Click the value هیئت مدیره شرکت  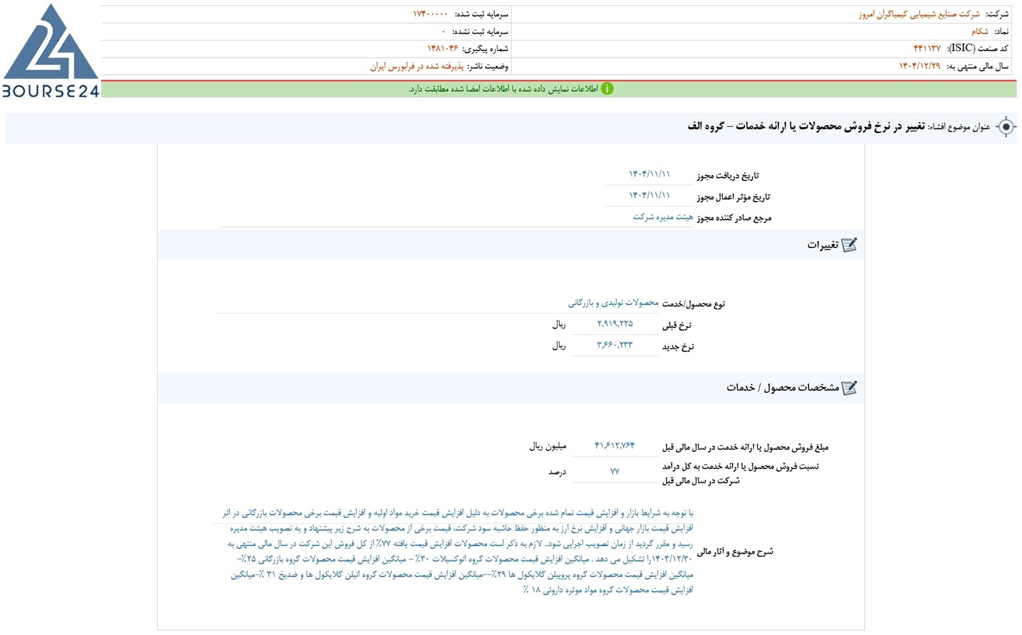click(663, 217)
